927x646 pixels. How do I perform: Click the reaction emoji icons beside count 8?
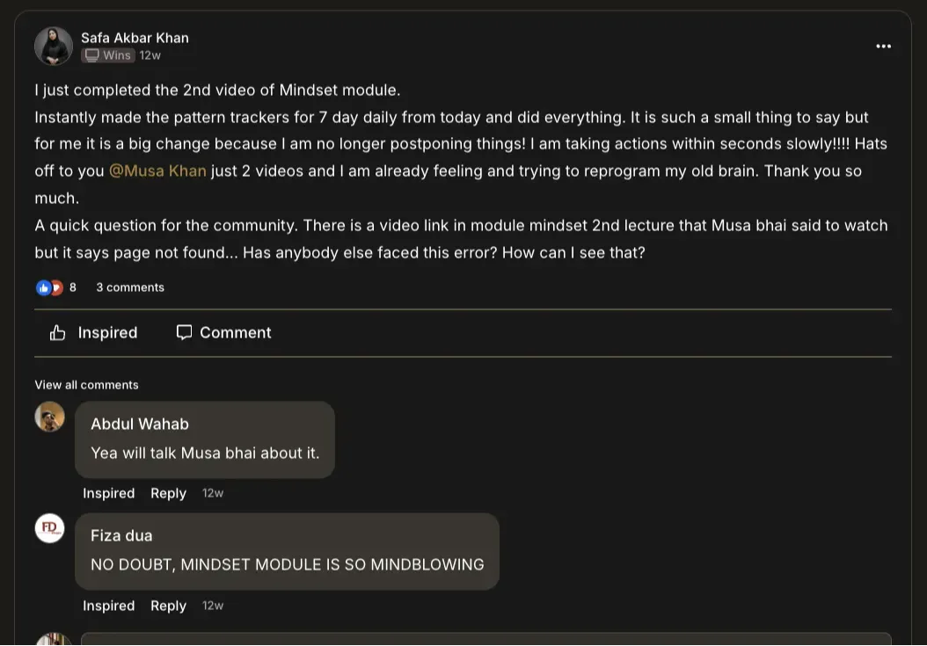pyautogui.click(x=49, y=287)
